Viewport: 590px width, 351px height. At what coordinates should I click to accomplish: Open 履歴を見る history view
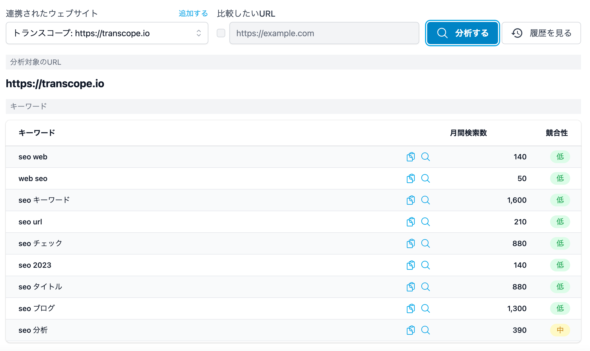[x=541, y=33]
